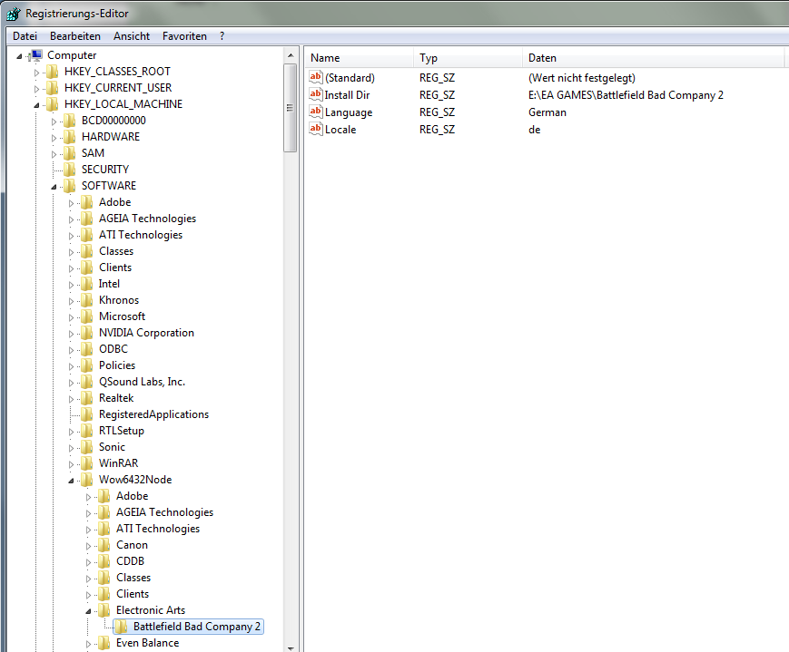Click the Wow6432Node folder icon
The image size is (789, 652).
coord(86,480)
